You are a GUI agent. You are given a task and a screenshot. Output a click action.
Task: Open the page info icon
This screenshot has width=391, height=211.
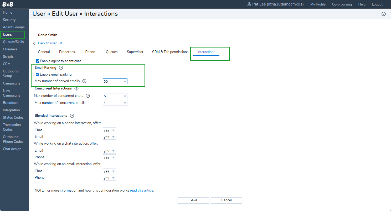pos(384,14)
